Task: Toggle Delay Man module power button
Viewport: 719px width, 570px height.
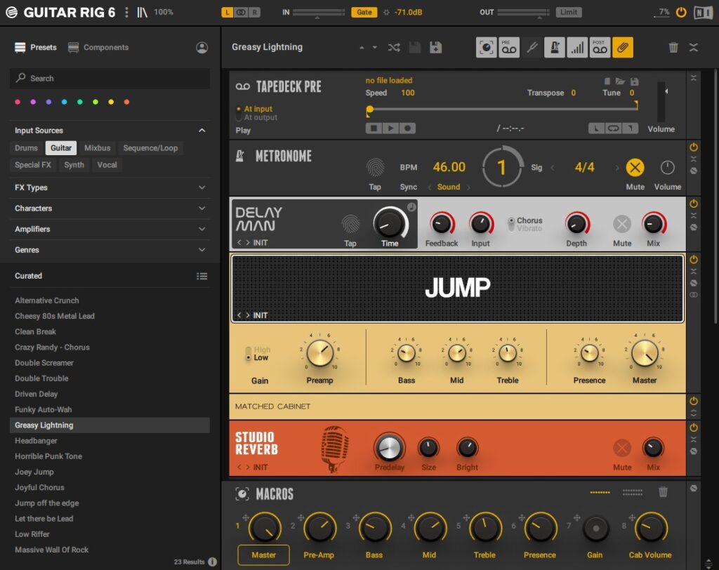Action: (x=694, y=204)
